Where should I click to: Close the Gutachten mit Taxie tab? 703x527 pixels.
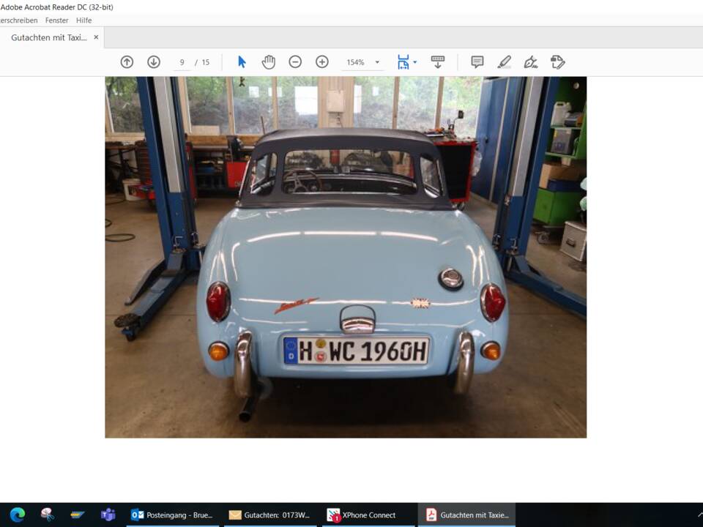pyautogui.click(x=96, y=37)
